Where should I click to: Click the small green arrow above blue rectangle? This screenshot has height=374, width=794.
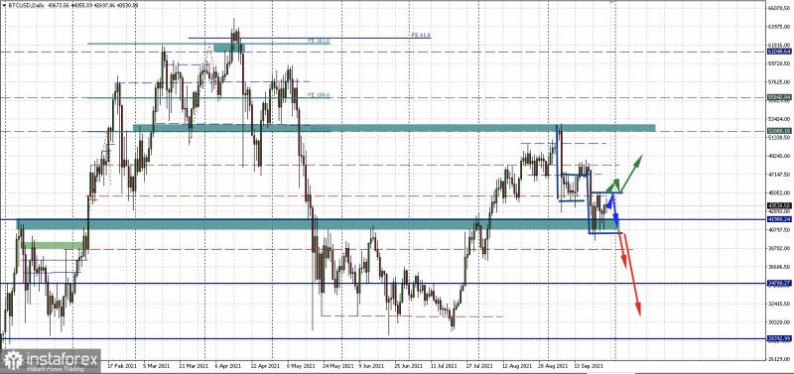click(x=613, y=186)
